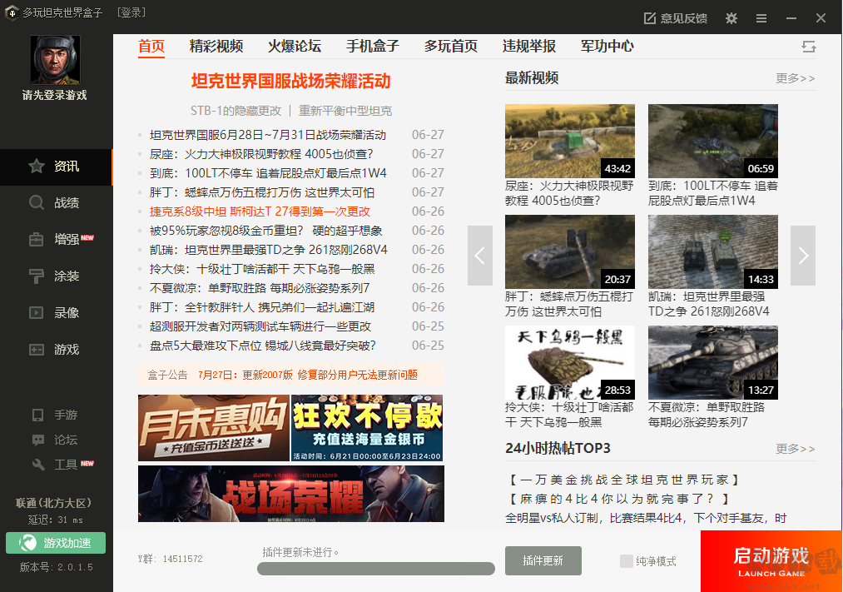Open news 盘点5大最难攻下点位
This screenshot has width=843, height=592.
262,346
